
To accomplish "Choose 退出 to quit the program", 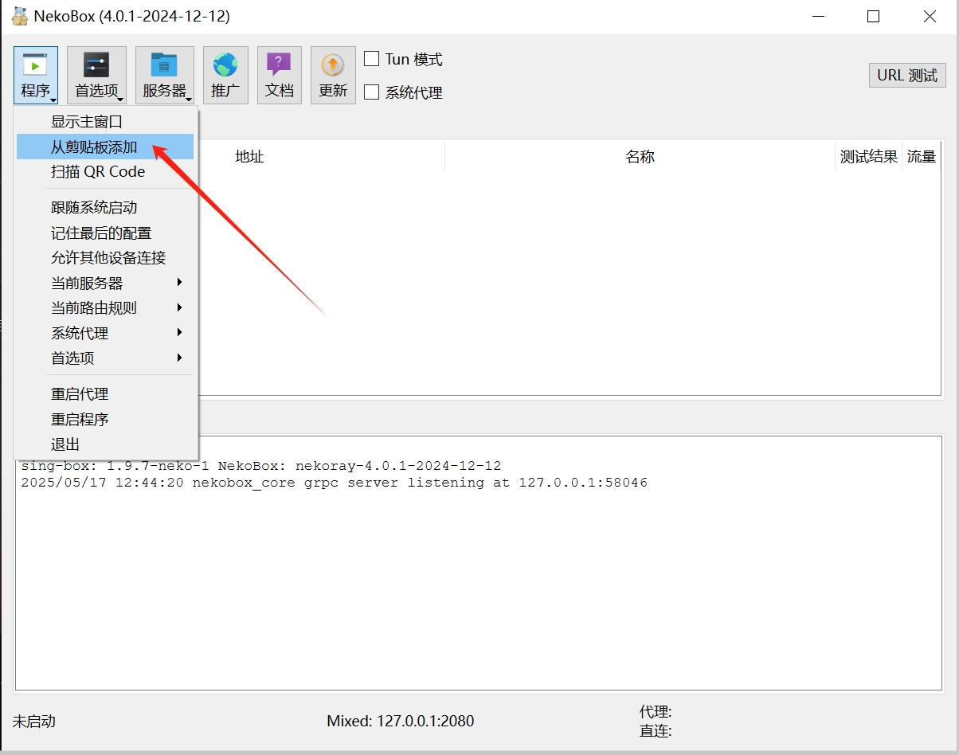I will pos(105,444).
